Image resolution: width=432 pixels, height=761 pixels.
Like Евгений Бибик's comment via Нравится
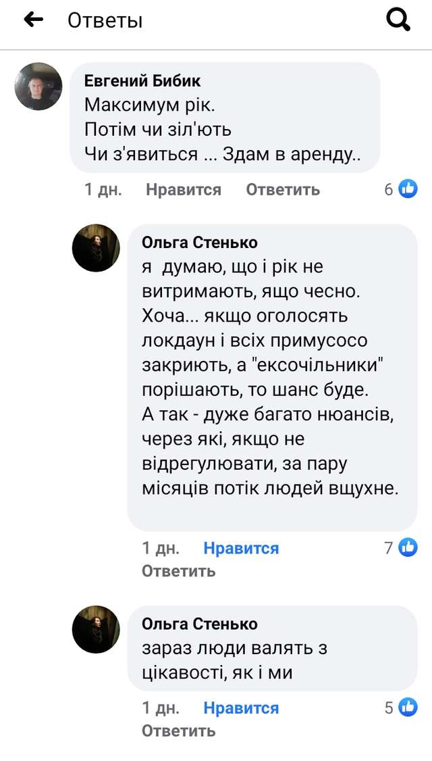click(183, 190)
